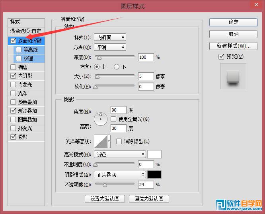The image size is (265, 214).
Task: Tick the 描边 checkbox
Action: point(13,67)
